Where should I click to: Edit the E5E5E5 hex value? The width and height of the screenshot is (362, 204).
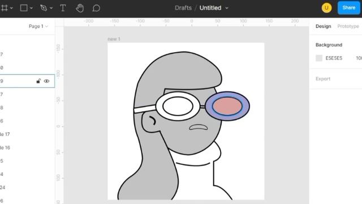(x=334, y=58)
